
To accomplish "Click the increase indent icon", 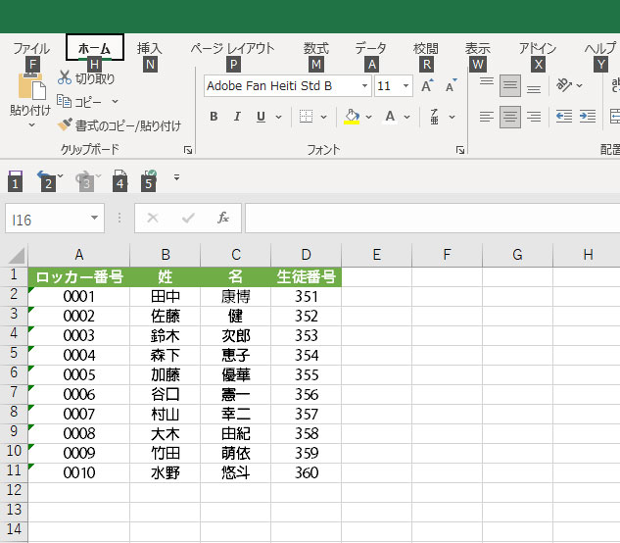I will (588, 117).
